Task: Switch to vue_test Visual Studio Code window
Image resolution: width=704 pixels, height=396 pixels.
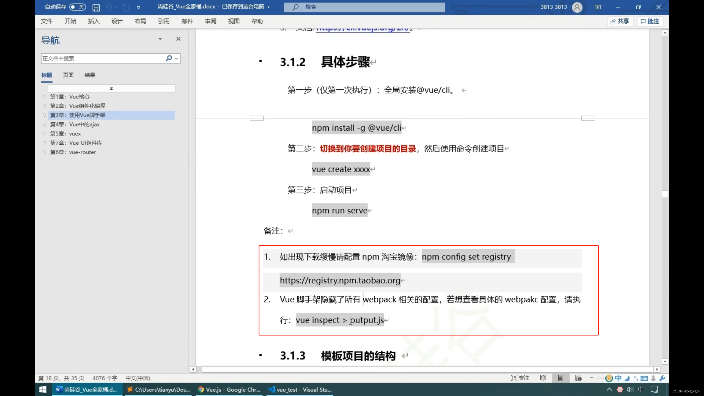Action: [x=300, y=389]
